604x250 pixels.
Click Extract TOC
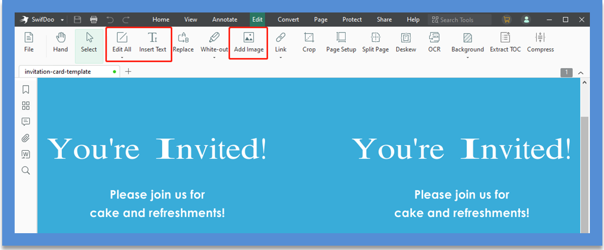click(505, 42)
